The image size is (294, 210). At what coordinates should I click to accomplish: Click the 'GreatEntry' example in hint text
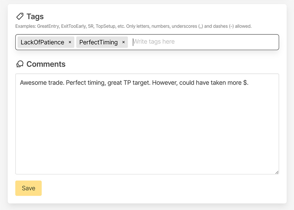(49, 26)
